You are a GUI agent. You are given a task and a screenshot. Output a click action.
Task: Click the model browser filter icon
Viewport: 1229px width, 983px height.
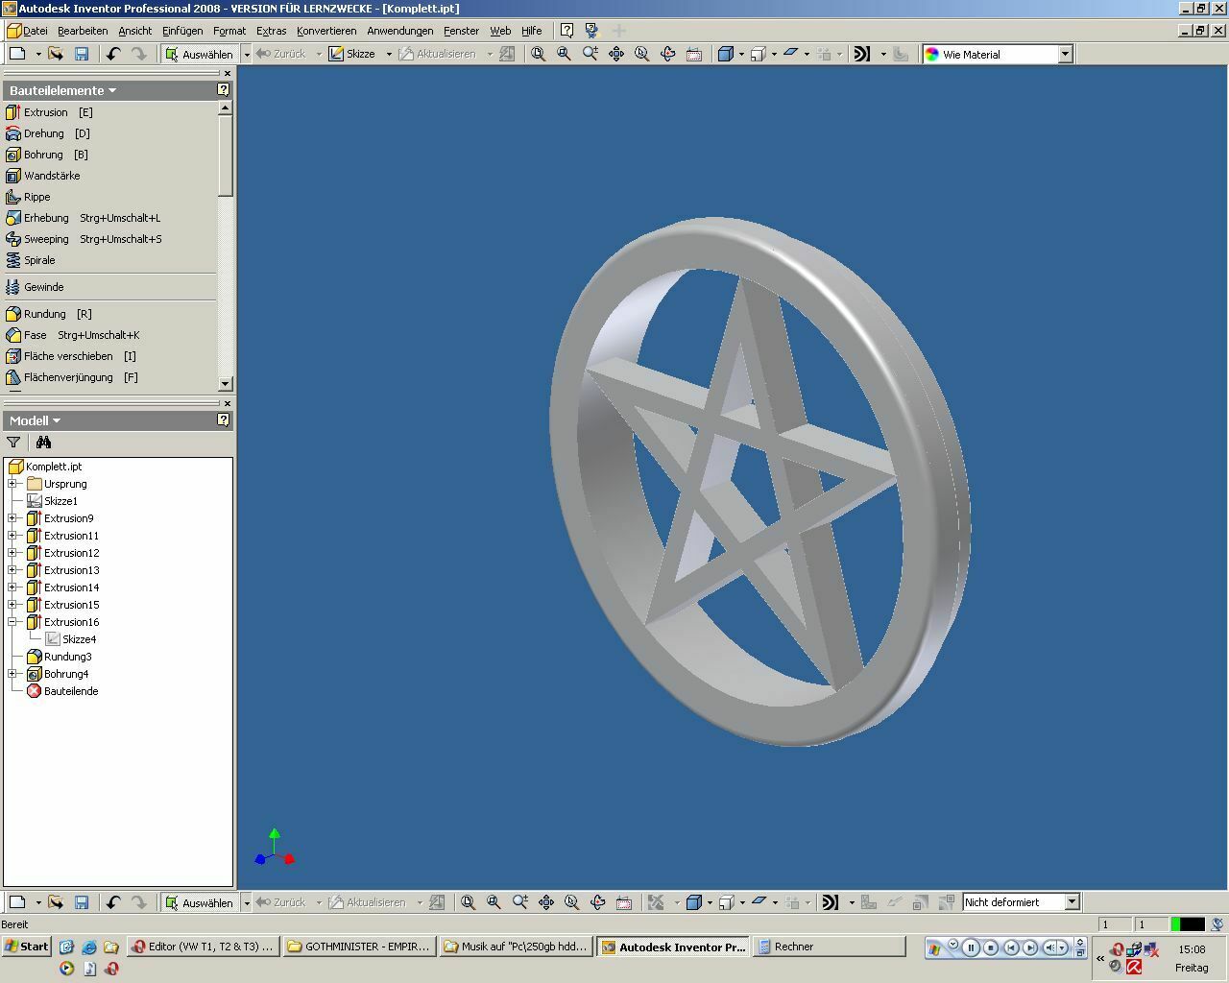coord(13,443)
